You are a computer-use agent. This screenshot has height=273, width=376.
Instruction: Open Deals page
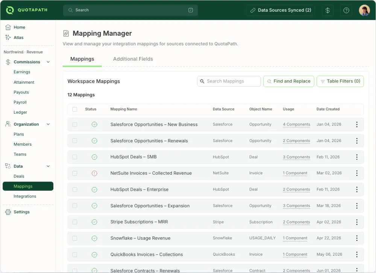tap(19, 176)
